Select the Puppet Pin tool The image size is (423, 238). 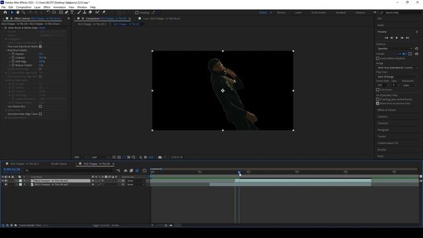tap(104, 13)
